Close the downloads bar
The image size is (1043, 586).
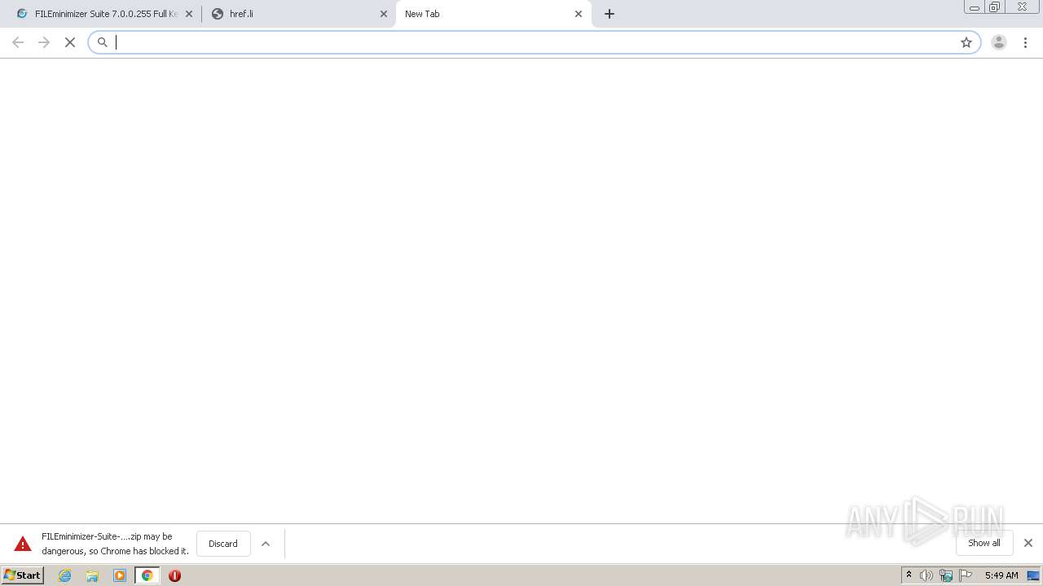(x=1028, y=543)
